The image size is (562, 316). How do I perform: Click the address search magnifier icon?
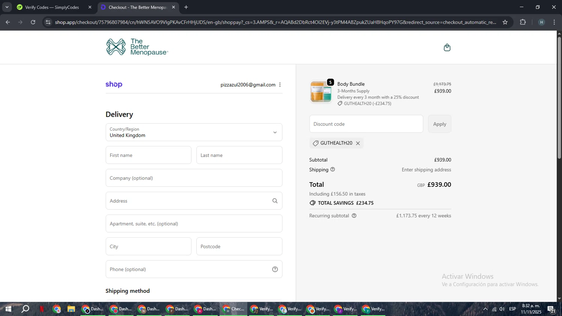pos(275,201)
